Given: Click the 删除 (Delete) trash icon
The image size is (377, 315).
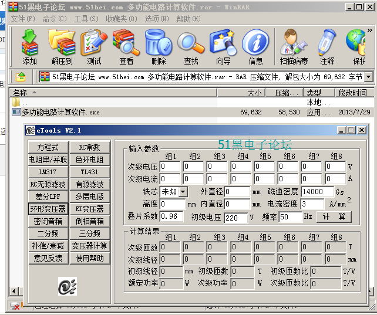Looking at the screenshot, I should point(159,47).
